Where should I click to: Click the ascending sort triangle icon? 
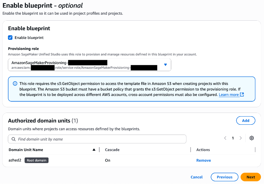(94, 150)
